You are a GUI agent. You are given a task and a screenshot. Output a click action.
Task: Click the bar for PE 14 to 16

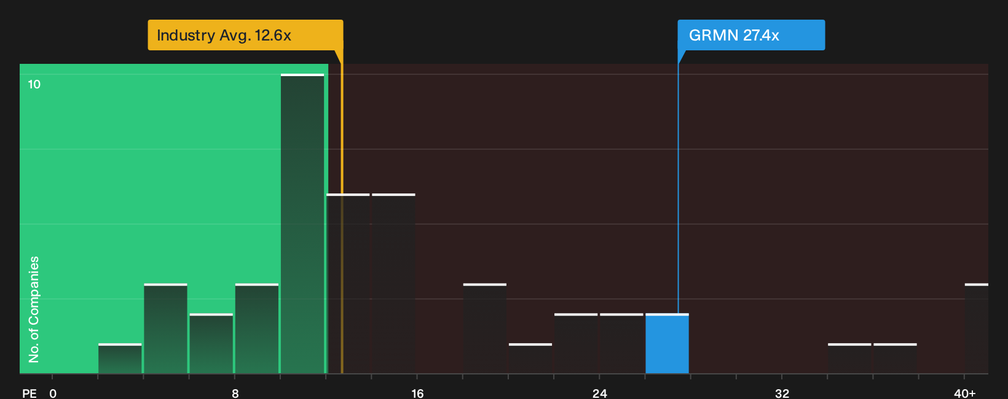393,284
